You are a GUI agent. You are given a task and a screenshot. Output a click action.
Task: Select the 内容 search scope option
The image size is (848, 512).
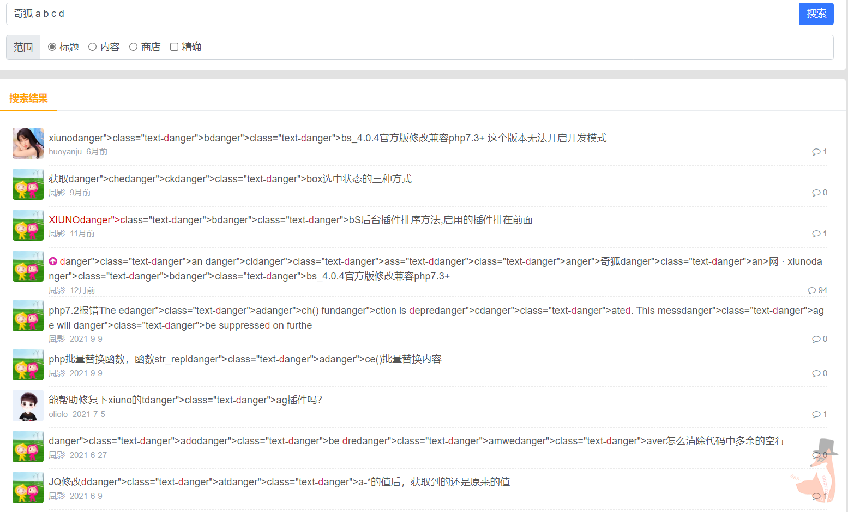click(x=93, y=47)
